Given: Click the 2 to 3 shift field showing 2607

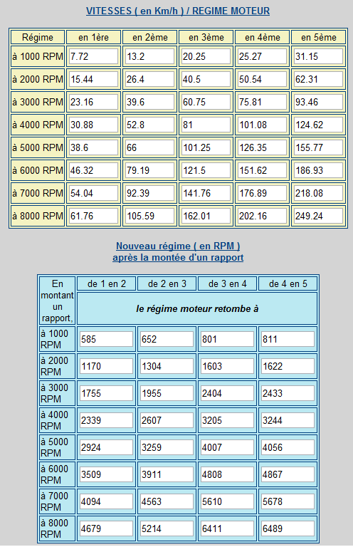Looking at the screenshot, I should (x=167, y=420).
